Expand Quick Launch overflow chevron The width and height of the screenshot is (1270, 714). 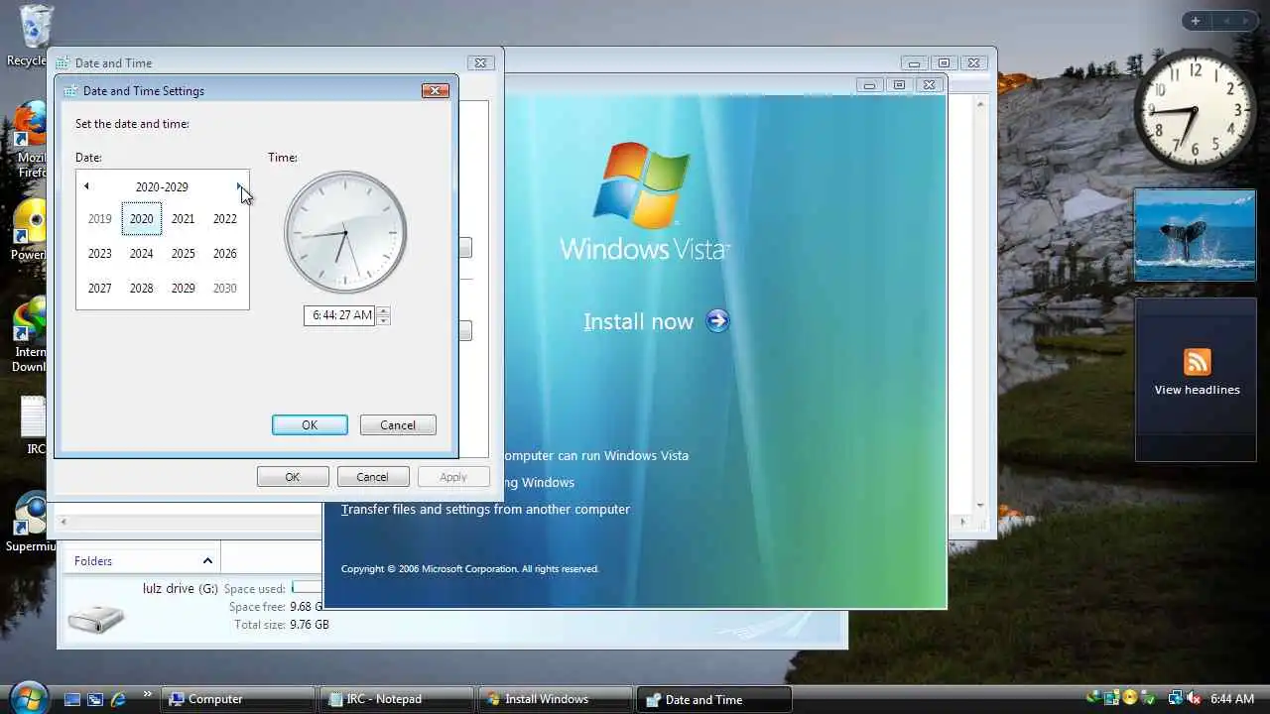pyautogui.click(x=148, y=694)
